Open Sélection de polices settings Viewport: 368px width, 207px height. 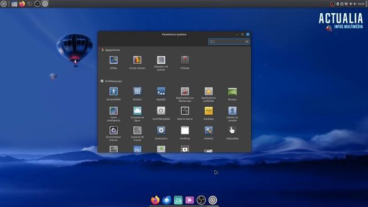point(161,63)
